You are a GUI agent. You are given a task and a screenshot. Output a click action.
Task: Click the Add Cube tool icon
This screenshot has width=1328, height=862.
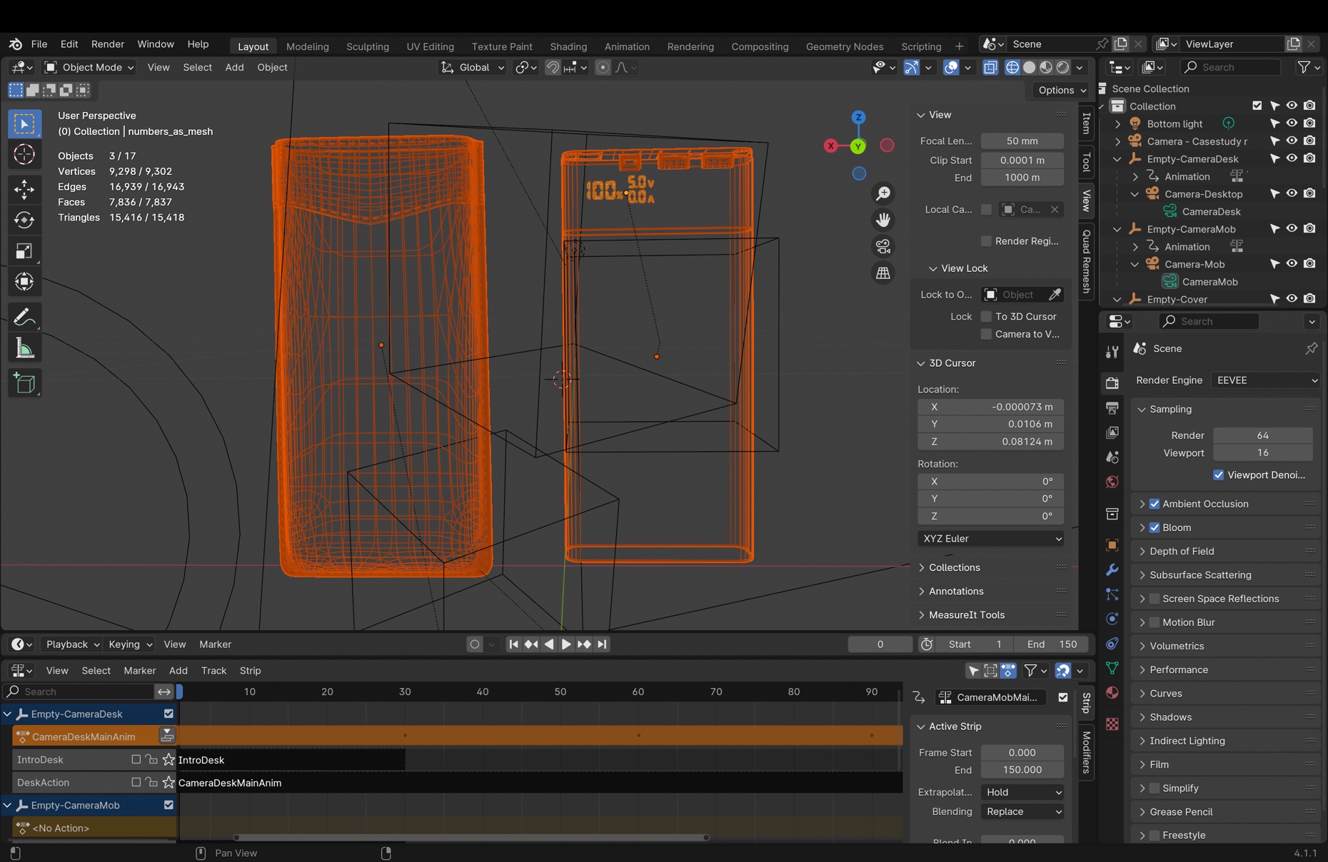click(24, 384)
